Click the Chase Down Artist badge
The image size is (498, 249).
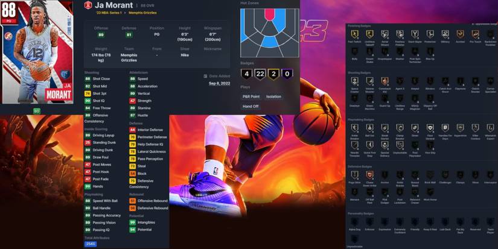pos(369,175)
